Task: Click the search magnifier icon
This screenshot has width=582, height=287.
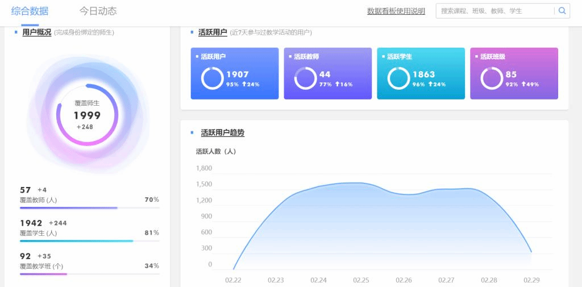Action: [x=562, y=11]
